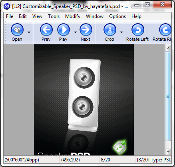The width and height of the screenshot is (175, 167).
Task: Maximize the image viewer window
Action: click(x=147, y=5)
